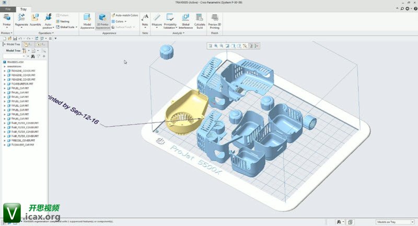Select the CARBURETOR.PRT item in model tree
The width and height of the screenshot is (418, 226).
click(x=23, y=83)
